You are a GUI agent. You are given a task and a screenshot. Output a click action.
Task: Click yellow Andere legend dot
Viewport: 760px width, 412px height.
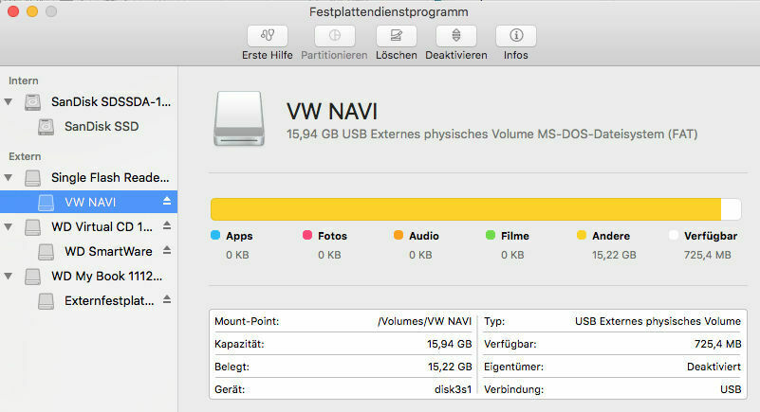pos(582,235)
